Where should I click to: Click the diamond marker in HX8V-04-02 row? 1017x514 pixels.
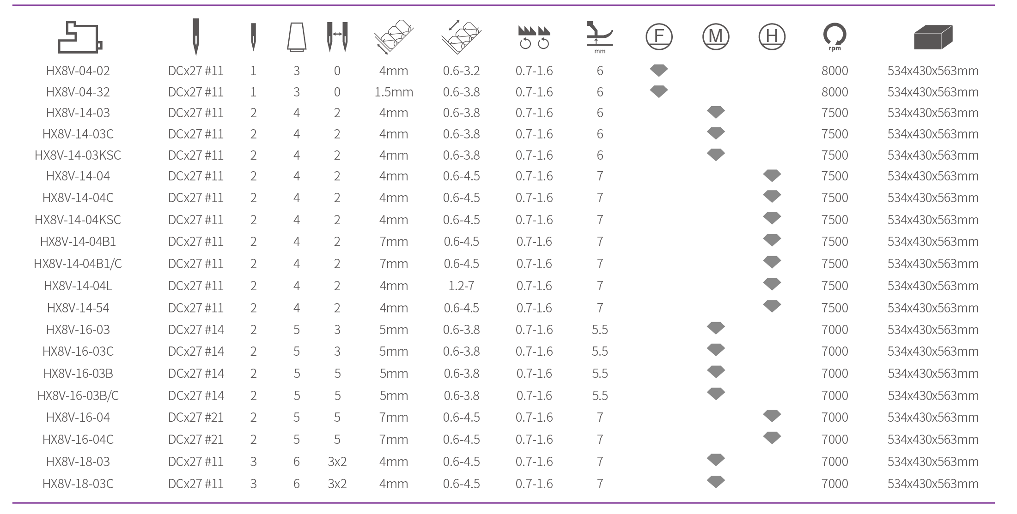pos(659,70)
